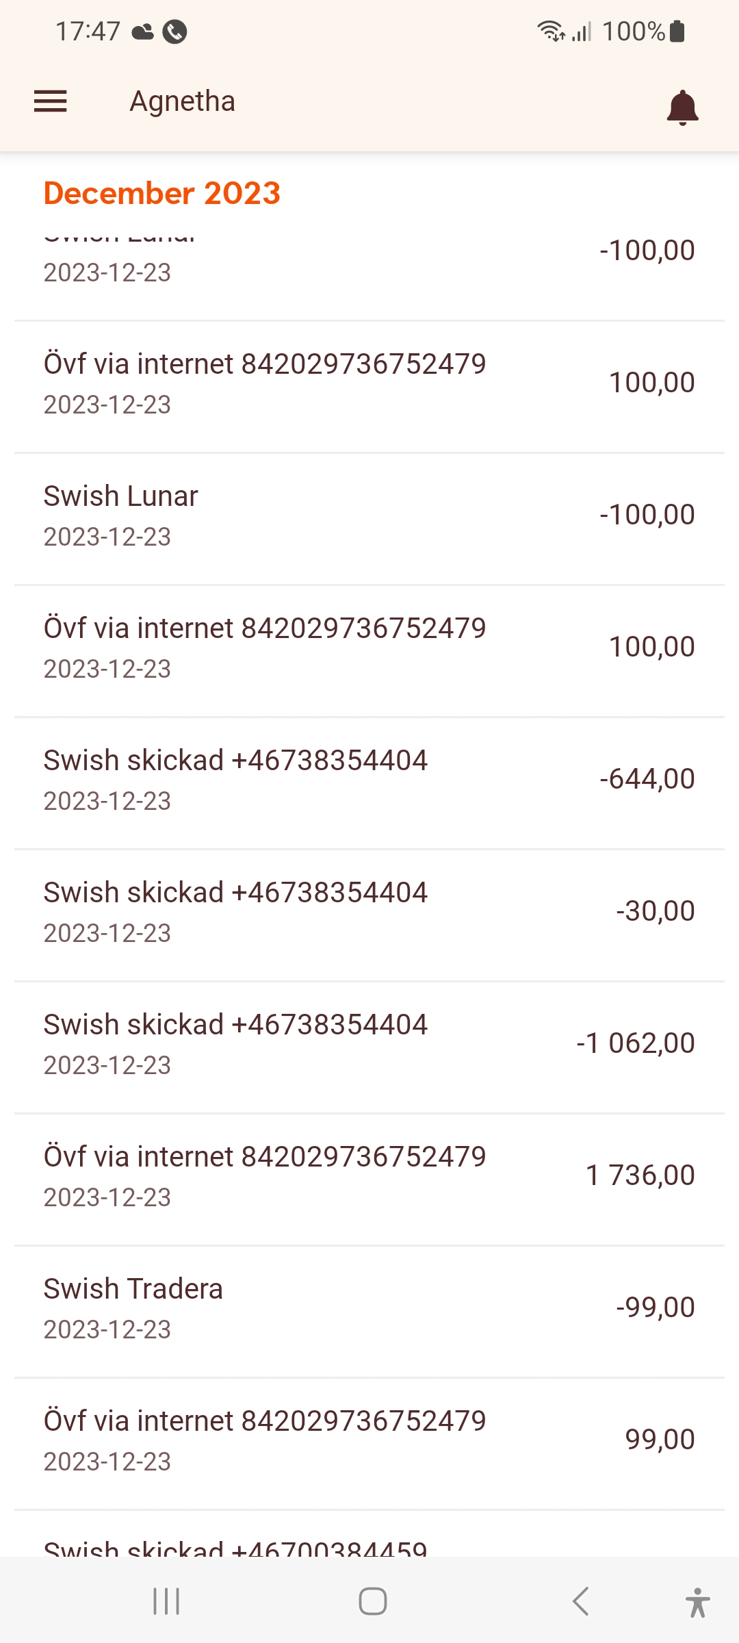Tap the Agnetha account title
The image size is (739, 1643).
coord(182,101)
